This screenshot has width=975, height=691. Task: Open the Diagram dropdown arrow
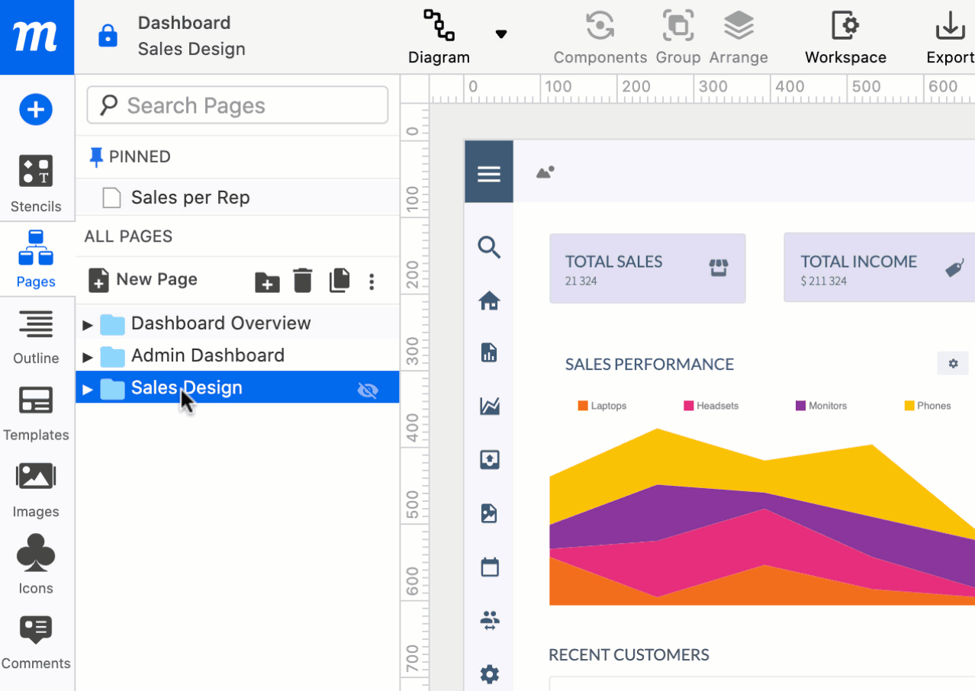501,34
